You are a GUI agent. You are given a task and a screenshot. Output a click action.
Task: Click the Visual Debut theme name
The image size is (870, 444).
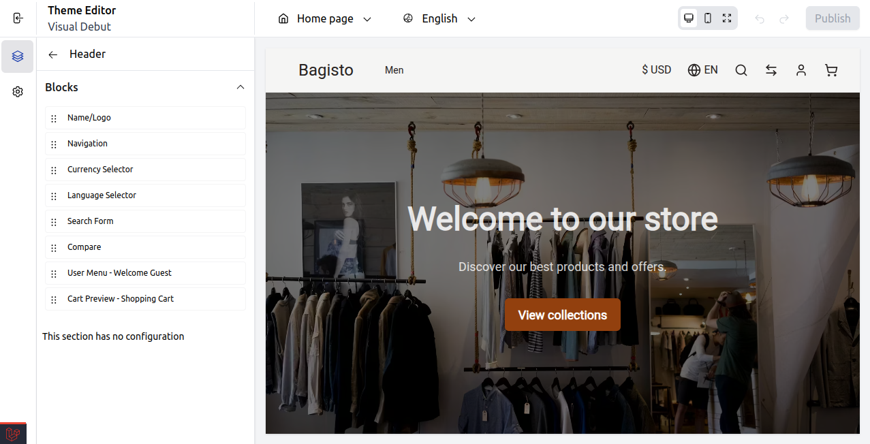(79, 27)
